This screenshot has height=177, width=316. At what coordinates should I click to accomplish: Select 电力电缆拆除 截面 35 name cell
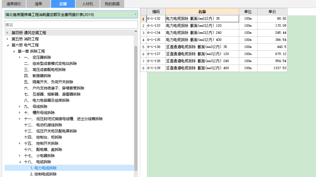(x=202, y=19)
